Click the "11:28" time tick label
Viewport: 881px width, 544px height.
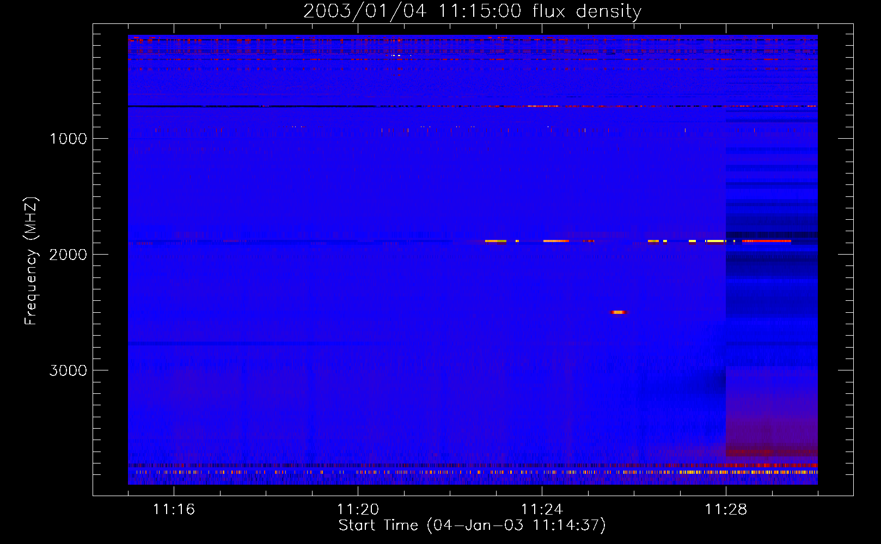pyautogui.click(x=726, y=510)
